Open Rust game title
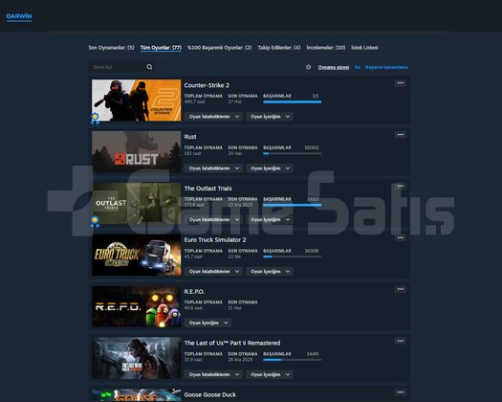This screenshot has width=502, height=402. pos(190,137)
